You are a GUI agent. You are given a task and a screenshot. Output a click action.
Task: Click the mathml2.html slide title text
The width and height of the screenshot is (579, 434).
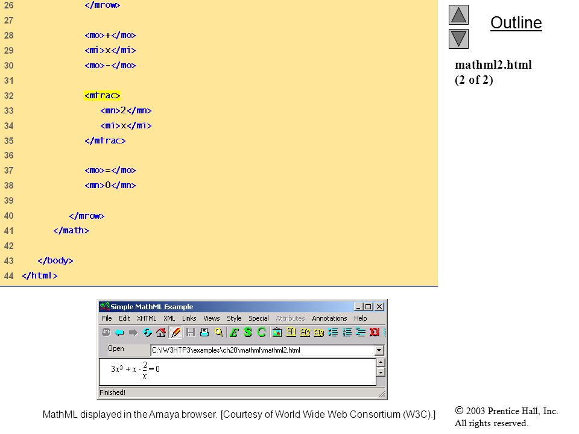(493, 65)
